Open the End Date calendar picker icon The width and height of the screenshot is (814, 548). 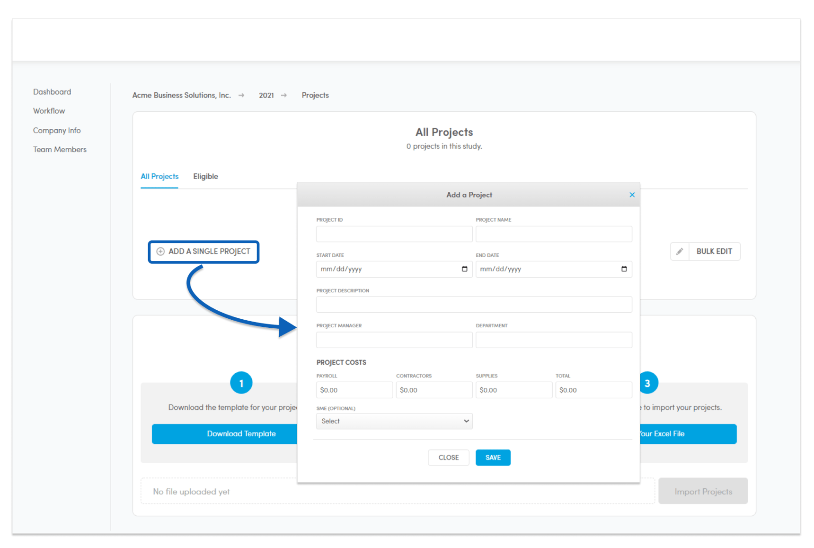[624, 269]
